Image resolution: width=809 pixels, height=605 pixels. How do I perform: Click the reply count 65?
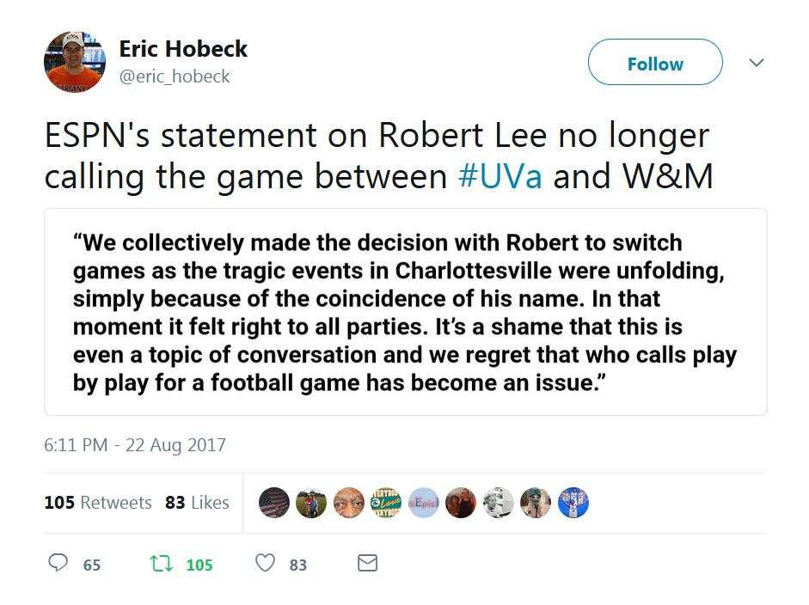point(92,565)
